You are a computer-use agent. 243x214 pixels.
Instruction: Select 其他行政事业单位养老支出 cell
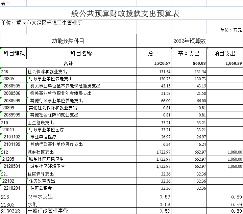(81, 101)
